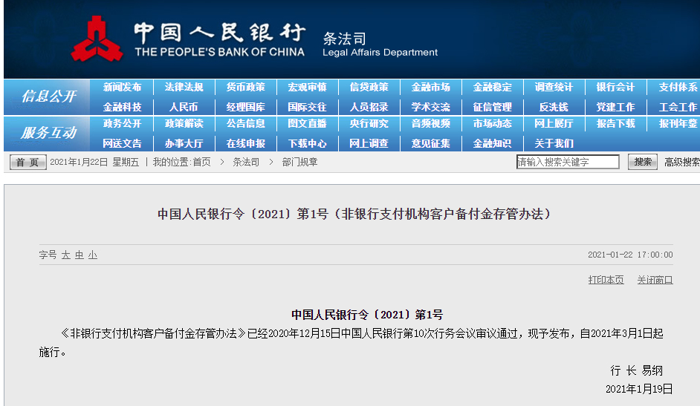700x406 pixels.
Task: Set font size to 小
Action: coord(93,255)
